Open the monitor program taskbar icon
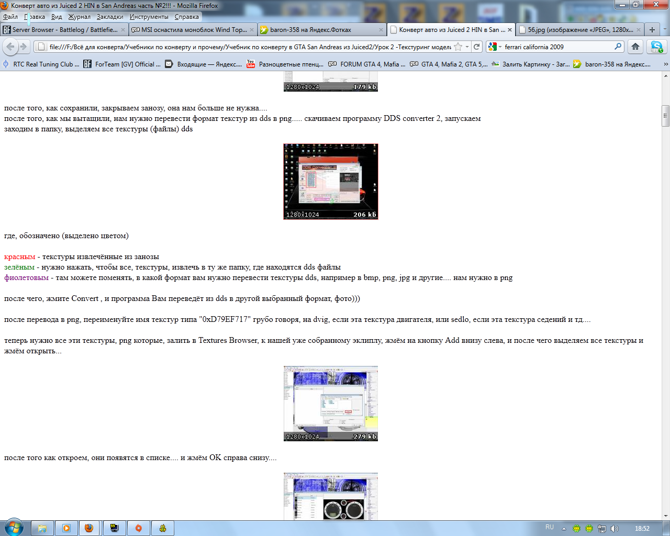The width and height of the screenshot is (670, 536). [x=114, y=528]
